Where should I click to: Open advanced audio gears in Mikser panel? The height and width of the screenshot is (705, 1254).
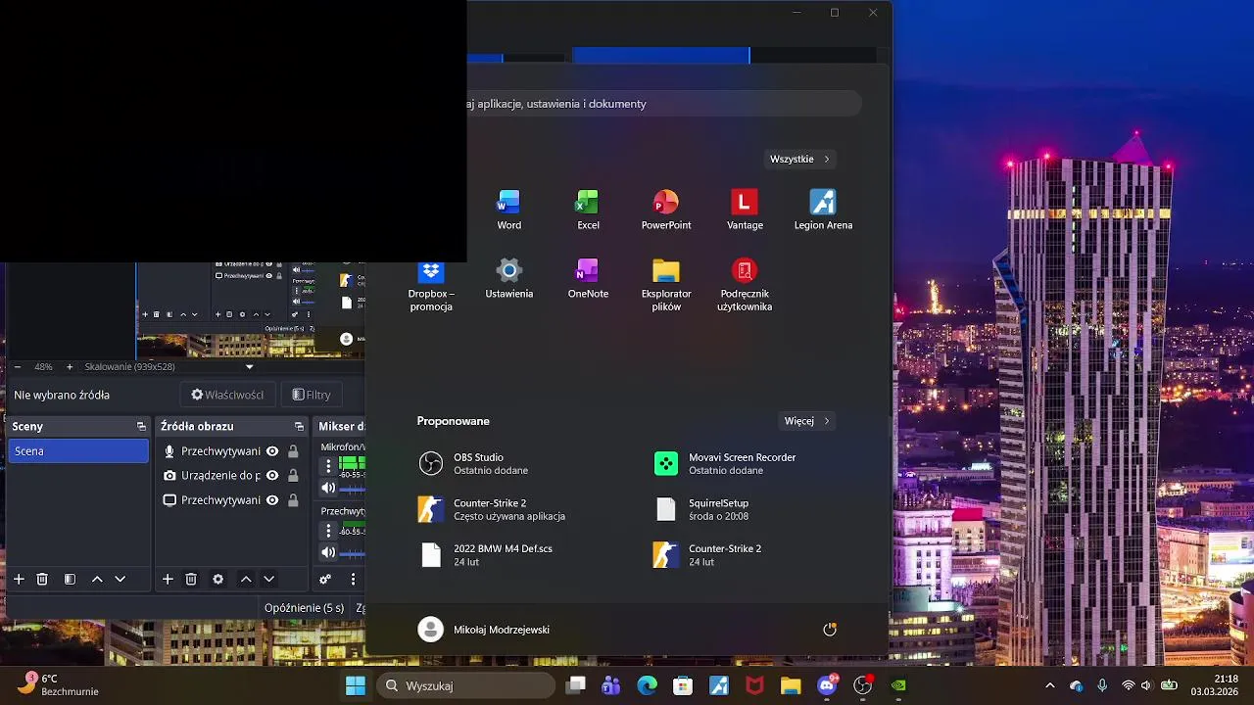[x=326, y=580]
